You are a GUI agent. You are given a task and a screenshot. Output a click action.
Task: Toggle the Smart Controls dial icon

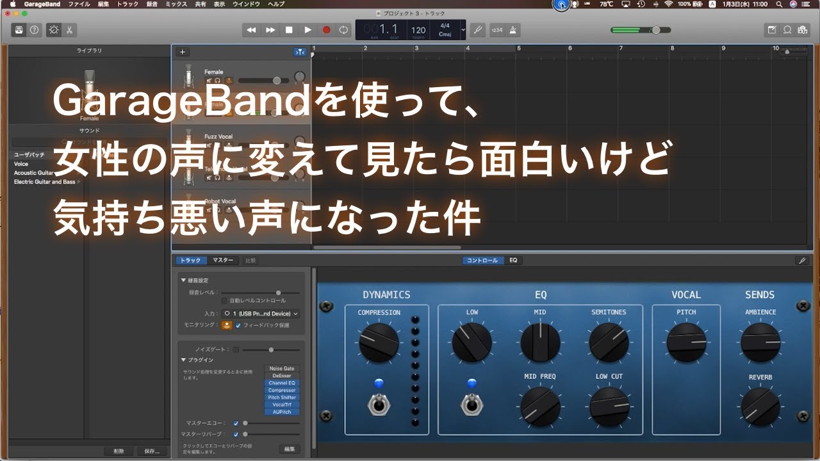[x=53, y=29]
